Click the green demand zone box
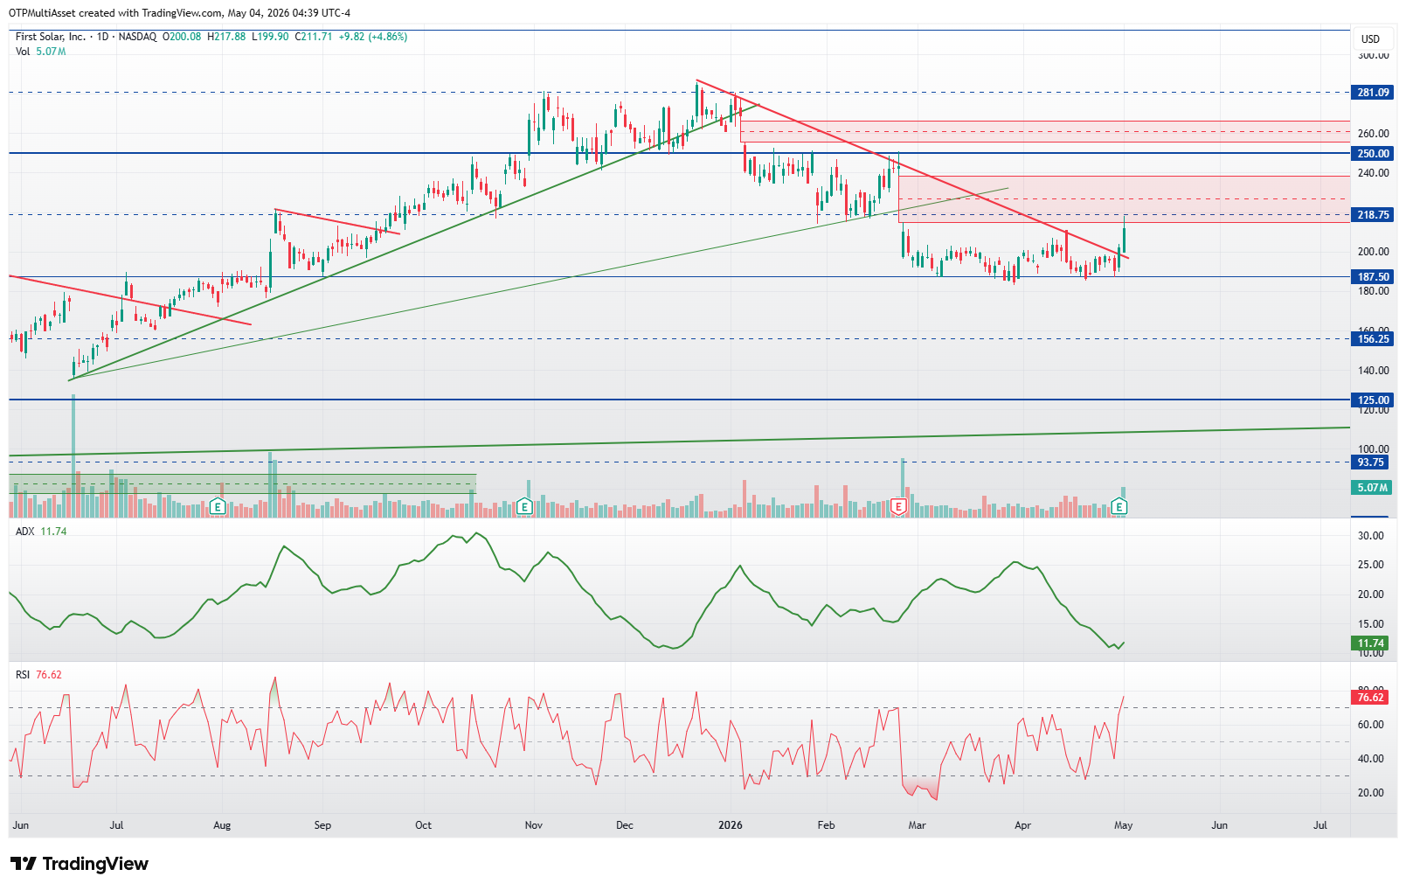Viewport: 1406px width, 890px height. click(x=243, y=483)
